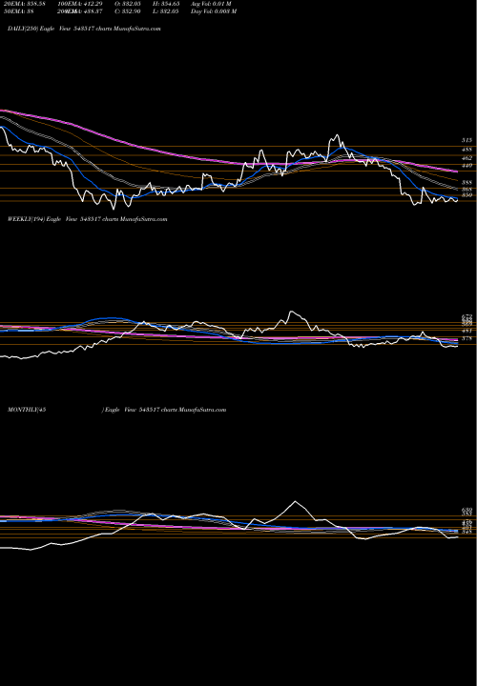Click the Day Vol text

coord(214,11)
